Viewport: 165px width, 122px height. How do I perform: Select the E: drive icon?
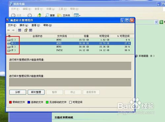pos(9,47)
